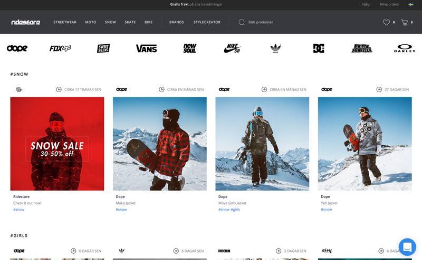The height and width of the screenshot is (260, 422).
Task: Open the BRANDS menu
Action: coord(177,22)
